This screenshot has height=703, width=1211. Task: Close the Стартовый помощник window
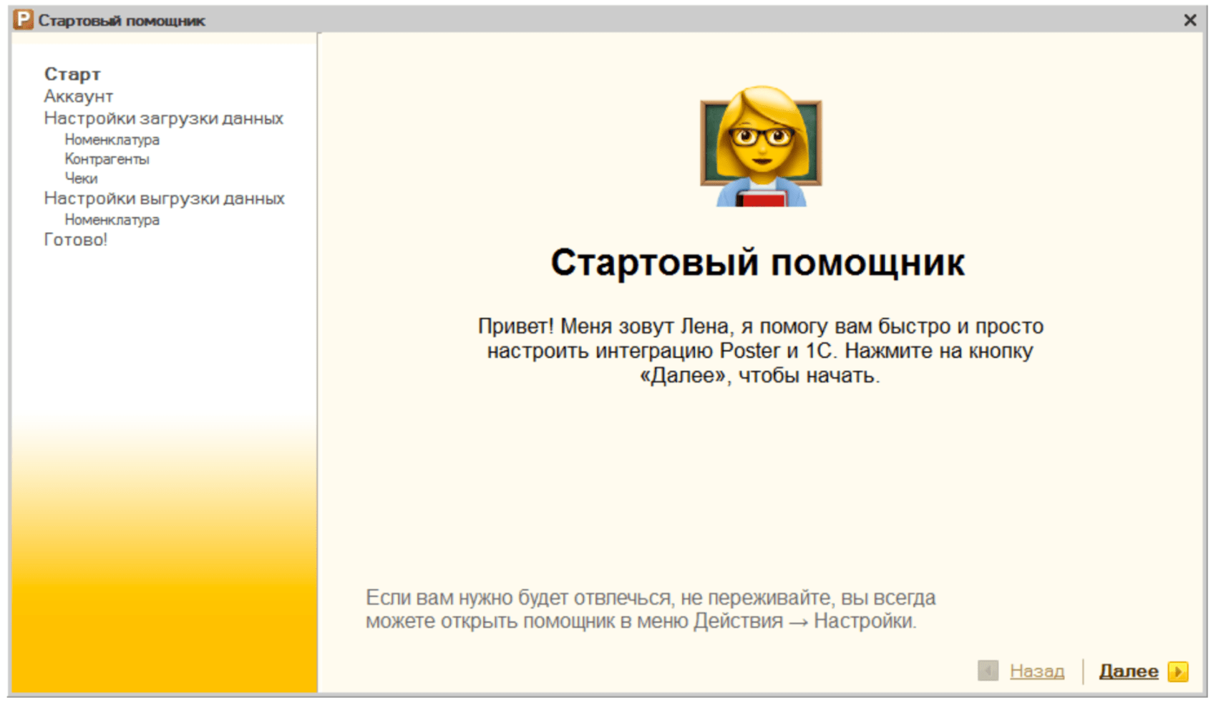[x=1190, y=20]
